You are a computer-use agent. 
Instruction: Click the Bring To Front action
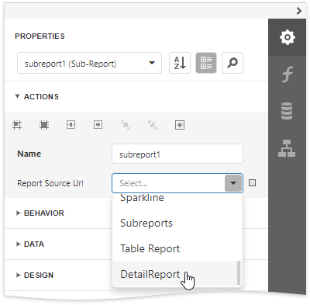(126, 125)
